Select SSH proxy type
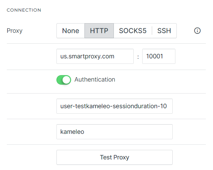The height and width of the screenshot is (170, 213). pyautogui.click(x=164, y=31)
